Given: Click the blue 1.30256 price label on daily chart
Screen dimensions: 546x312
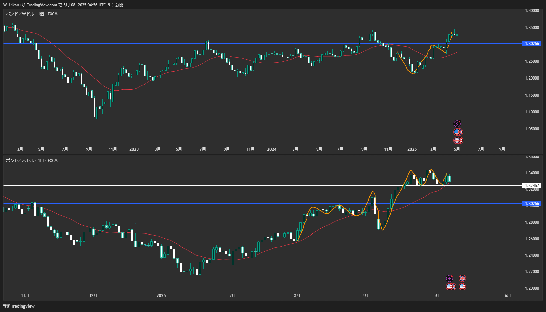Looking at the screenshot, I should 532,204.
